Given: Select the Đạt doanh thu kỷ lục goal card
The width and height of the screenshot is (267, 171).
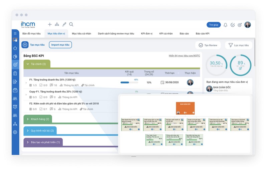Looking at the screenshot, I should [x=130, y=125].
